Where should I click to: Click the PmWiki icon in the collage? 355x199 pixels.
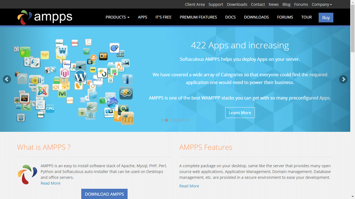[67, 64]
